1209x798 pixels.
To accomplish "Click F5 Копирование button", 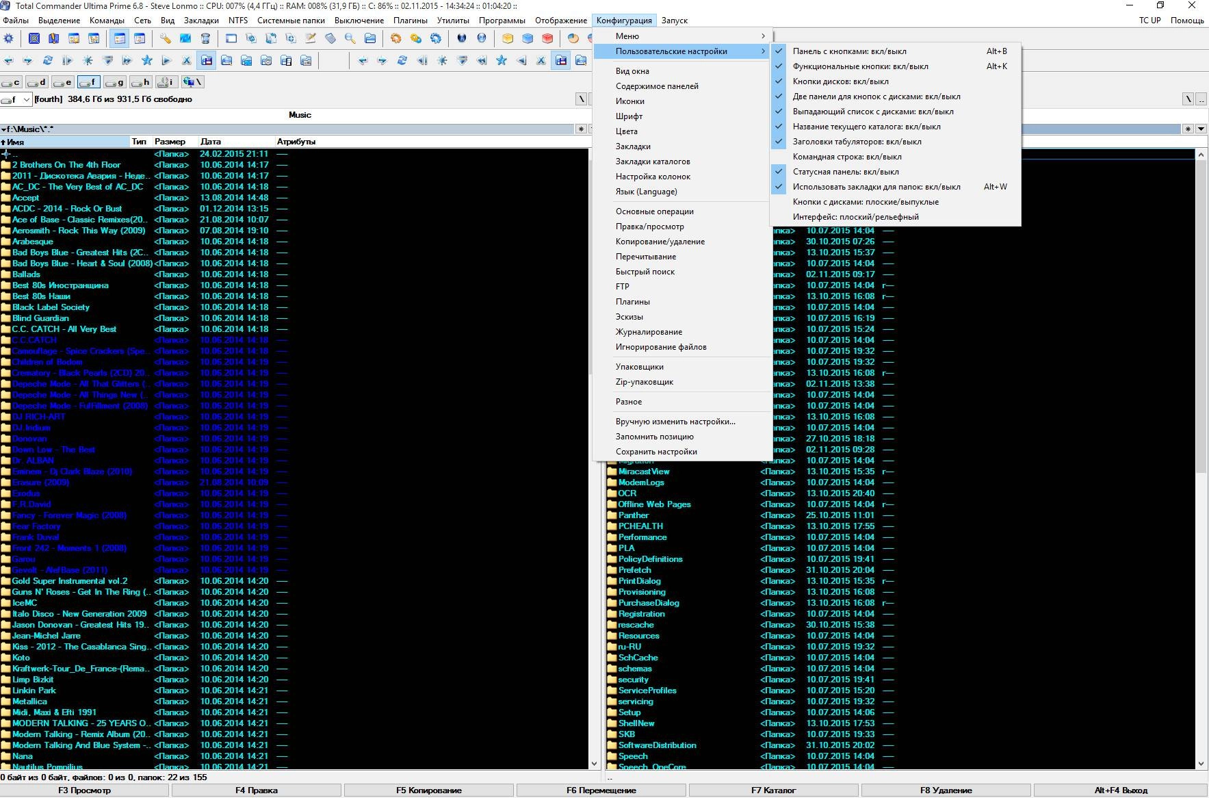I will (429, 790).
